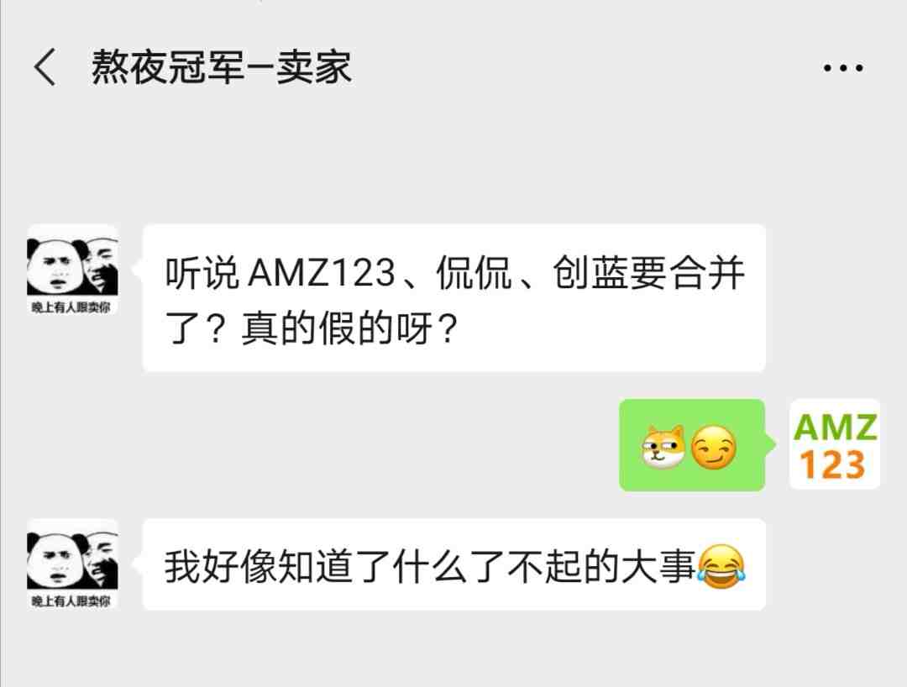The width and height of the screenshot is (907, 687).
Task: Tap the chat title 熬夜冠军-卖家
Action: click(x=222, y=67)
